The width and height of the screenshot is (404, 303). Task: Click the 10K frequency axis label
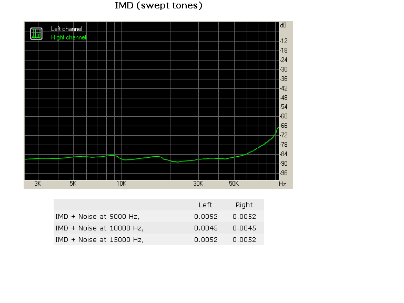point(121,184)
